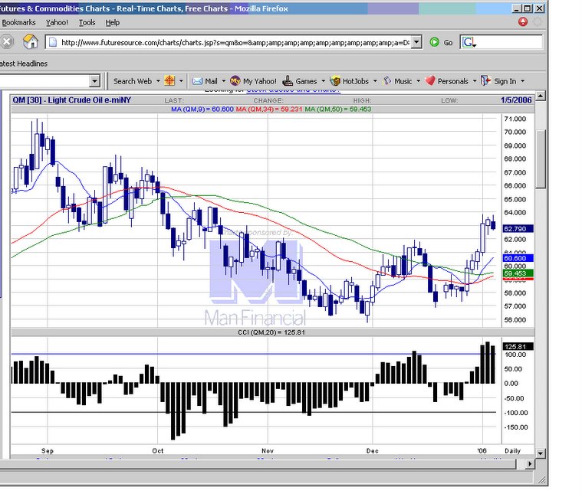Open the My Yahoo! icon

235,81
